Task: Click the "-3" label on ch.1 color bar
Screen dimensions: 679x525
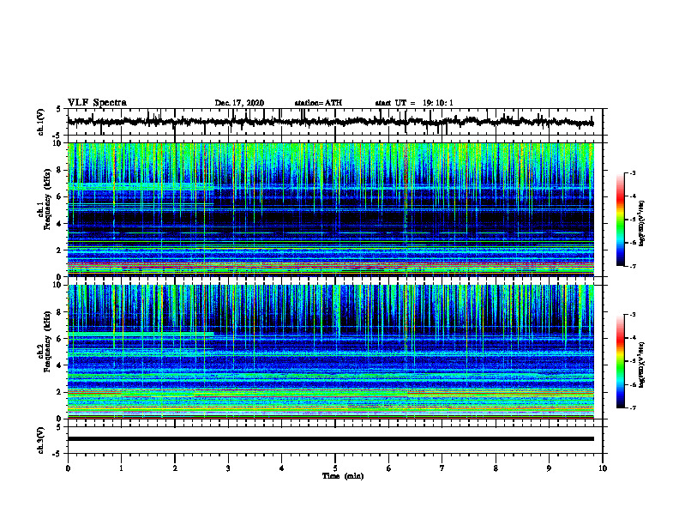Action: (x=633, y=173)
